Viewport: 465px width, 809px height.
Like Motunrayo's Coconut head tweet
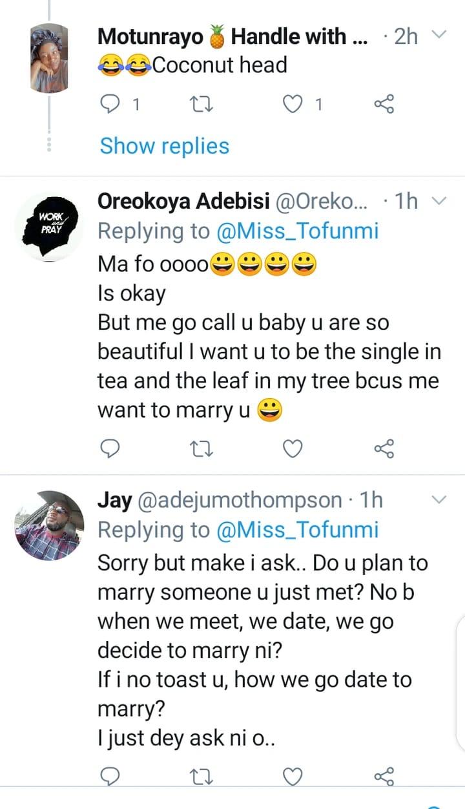293,103
